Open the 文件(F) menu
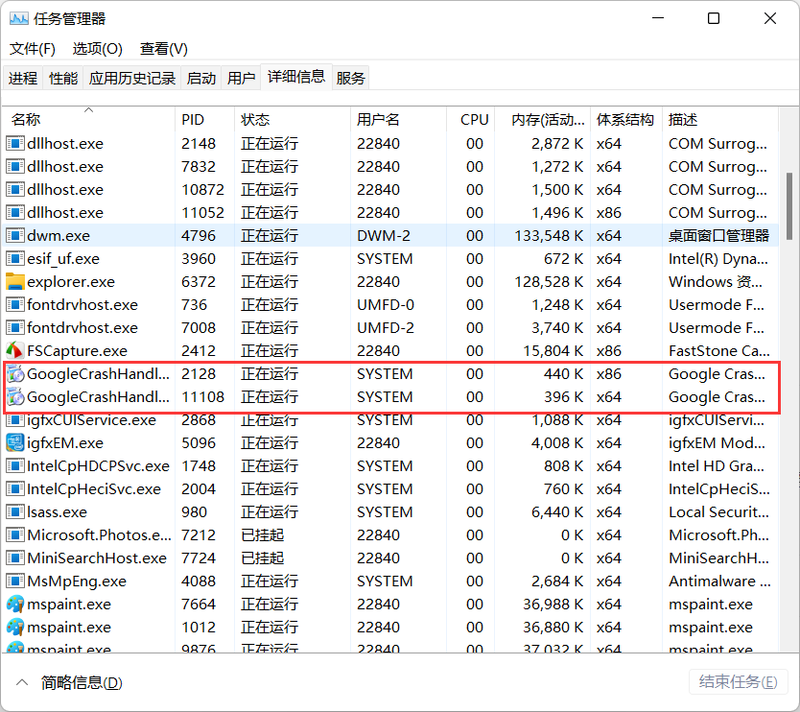The height and width of the screenshot is (712, 800). pos(33,49)
